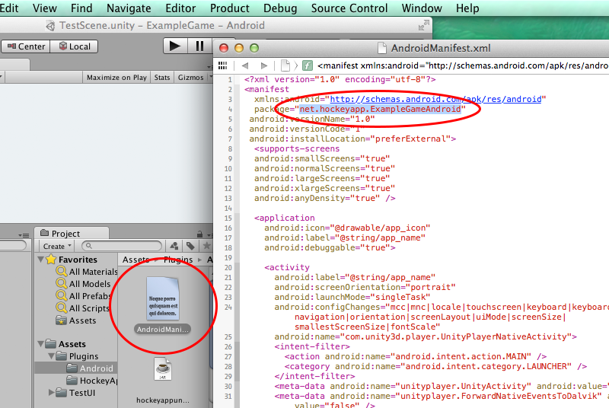609x408 pixels.
Task: Enable Maximize on Play
Action: (x=116, y=78)
